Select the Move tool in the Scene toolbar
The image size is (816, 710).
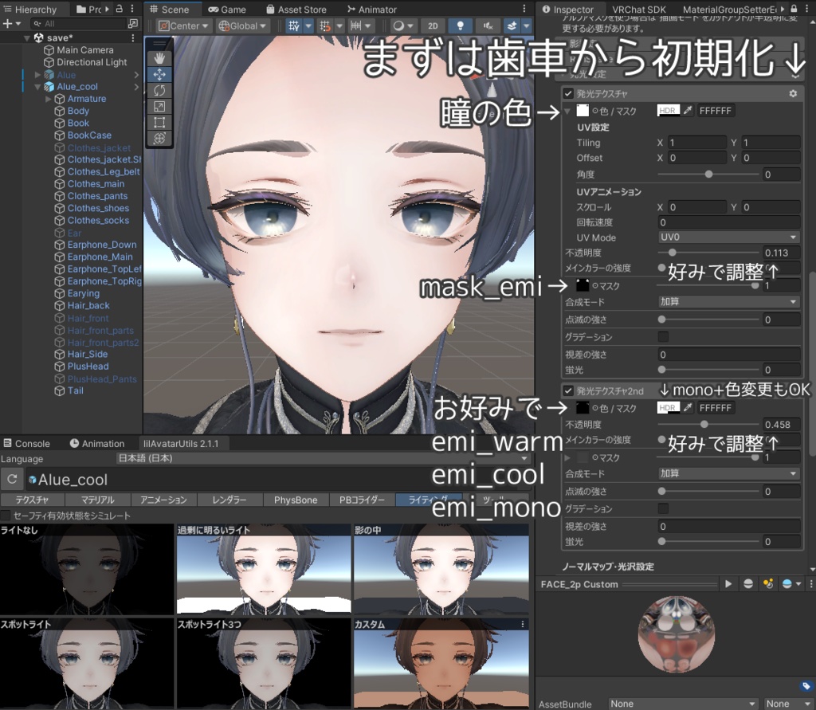click(x=159, y=74)
